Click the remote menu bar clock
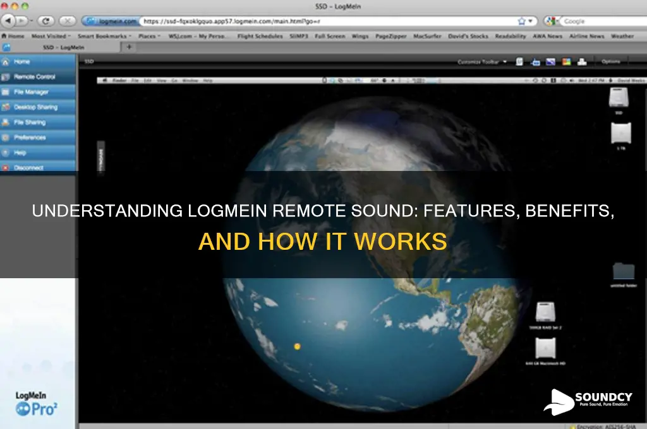 tap(591, 80)
